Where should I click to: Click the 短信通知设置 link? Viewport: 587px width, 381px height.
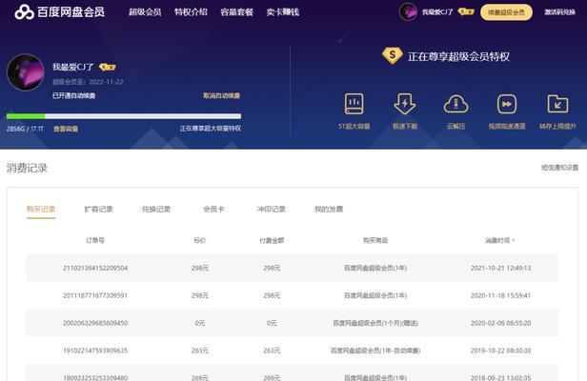[x=559, y=168]
